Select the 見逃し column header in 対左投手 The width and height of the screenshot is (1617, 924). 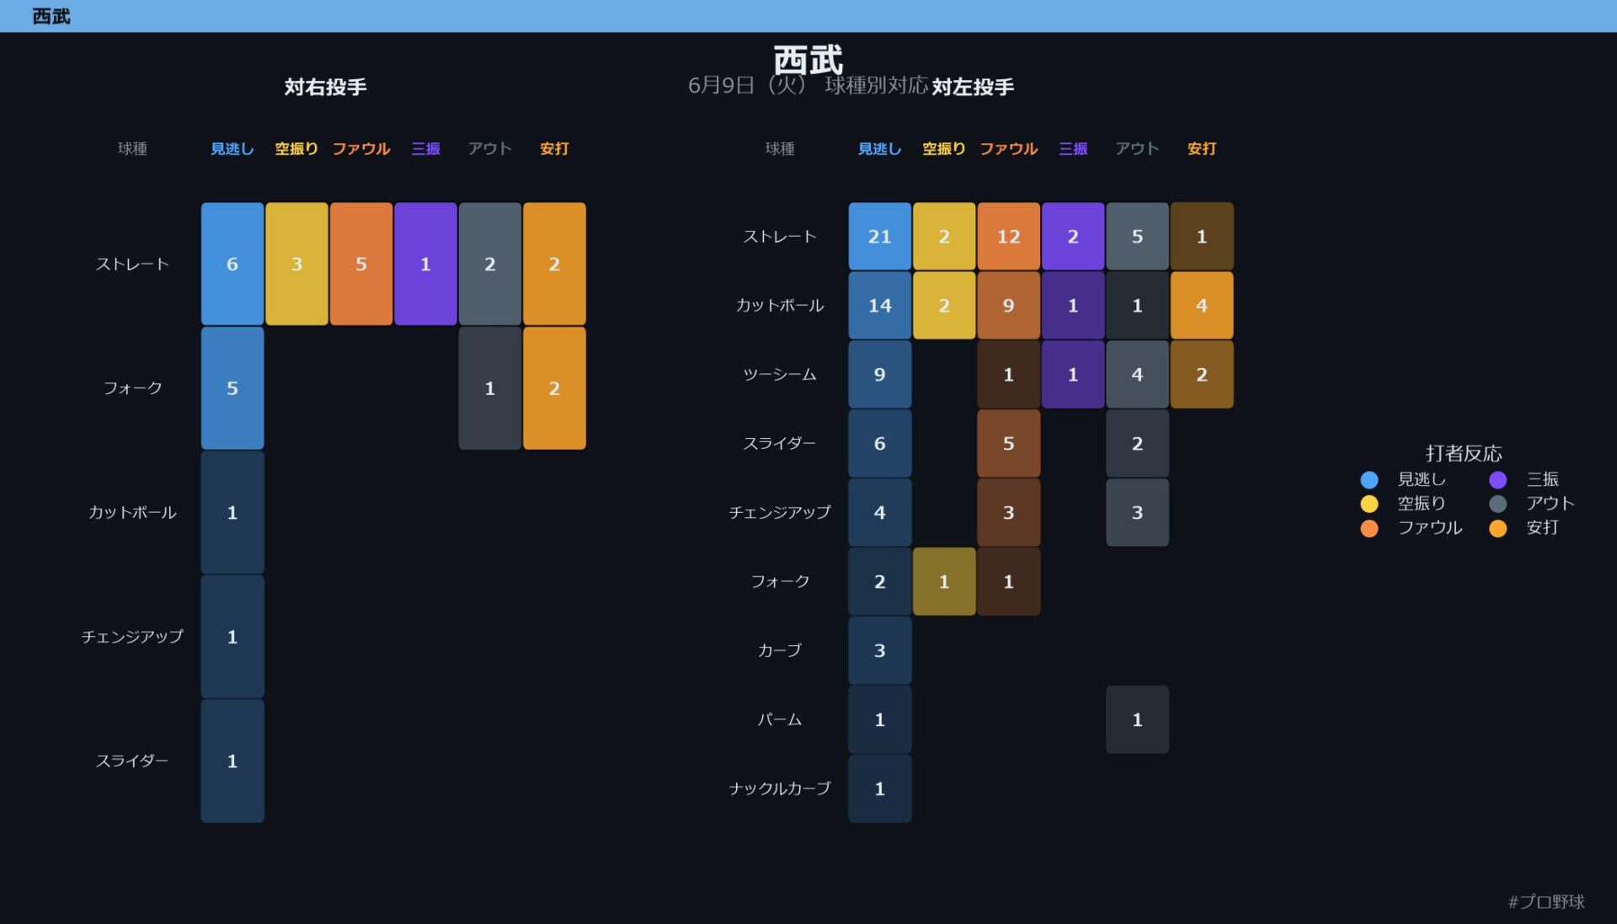pyautogui.click(x=879, y=148)
